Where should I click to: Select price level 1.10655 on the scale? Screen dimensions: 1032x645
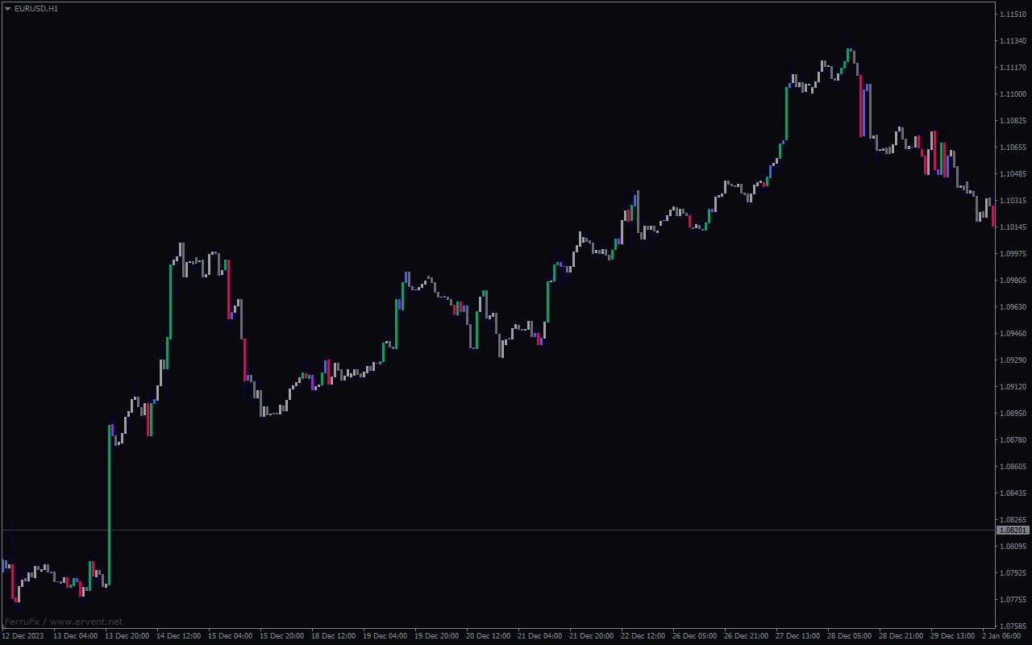tap(1013, 147)
